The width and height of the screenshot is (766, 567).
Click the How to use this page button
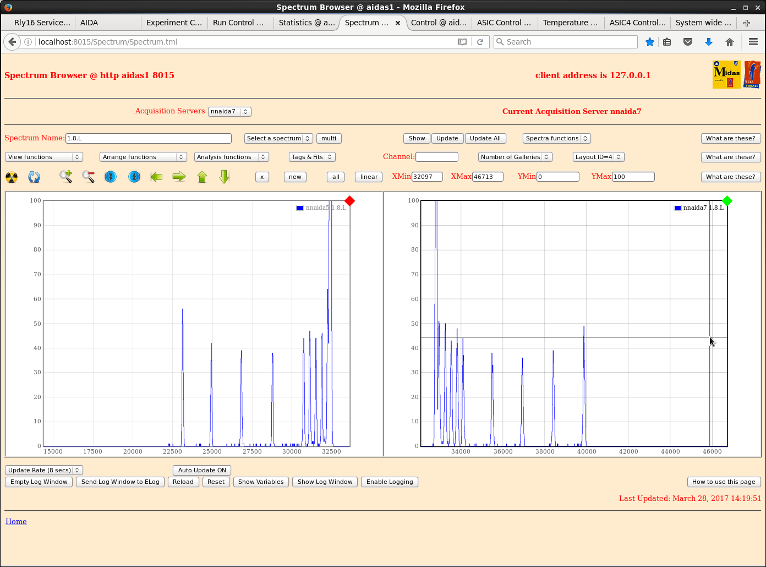tap(724, 482)
